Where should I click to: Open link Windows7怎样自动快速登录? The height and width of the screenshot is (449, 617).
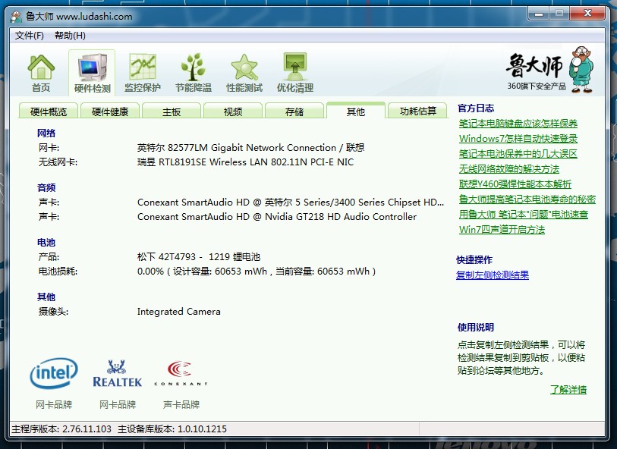(518, 138)
